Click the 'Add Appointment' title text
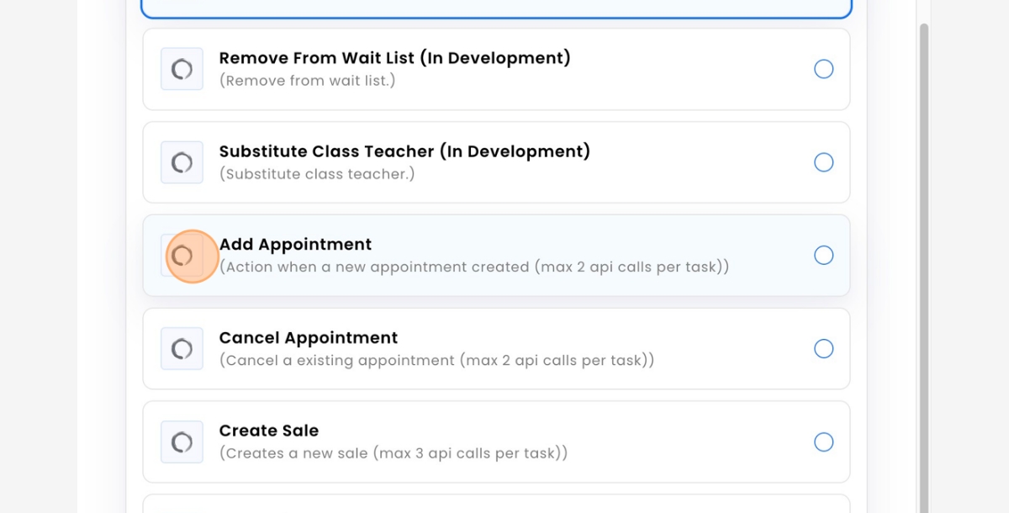This screenshot has height=513, width=1009. [x=295, y=245]
